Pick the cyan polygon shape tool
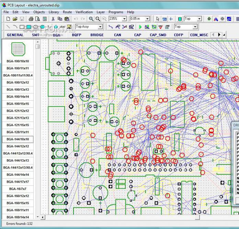 click(56, 27)
